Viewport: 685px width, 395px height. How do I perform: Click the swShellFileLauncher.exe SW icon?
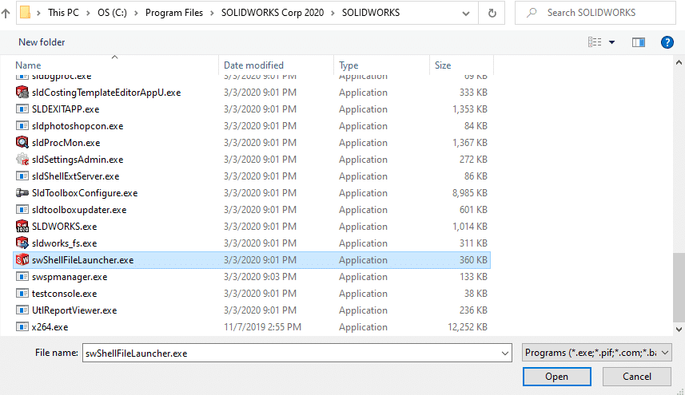click(x=22, y=260)
